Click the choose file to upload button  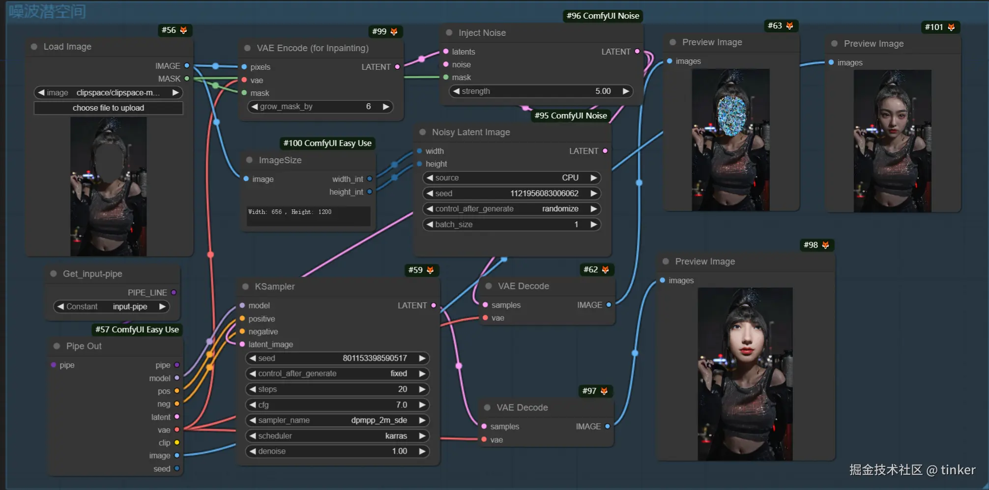point(109,108)
